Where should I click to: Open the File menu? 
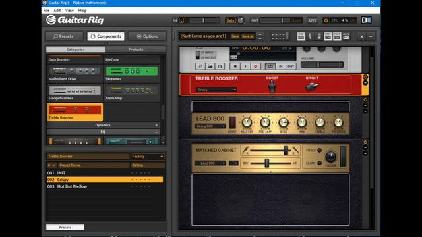(x=46, y=11)
